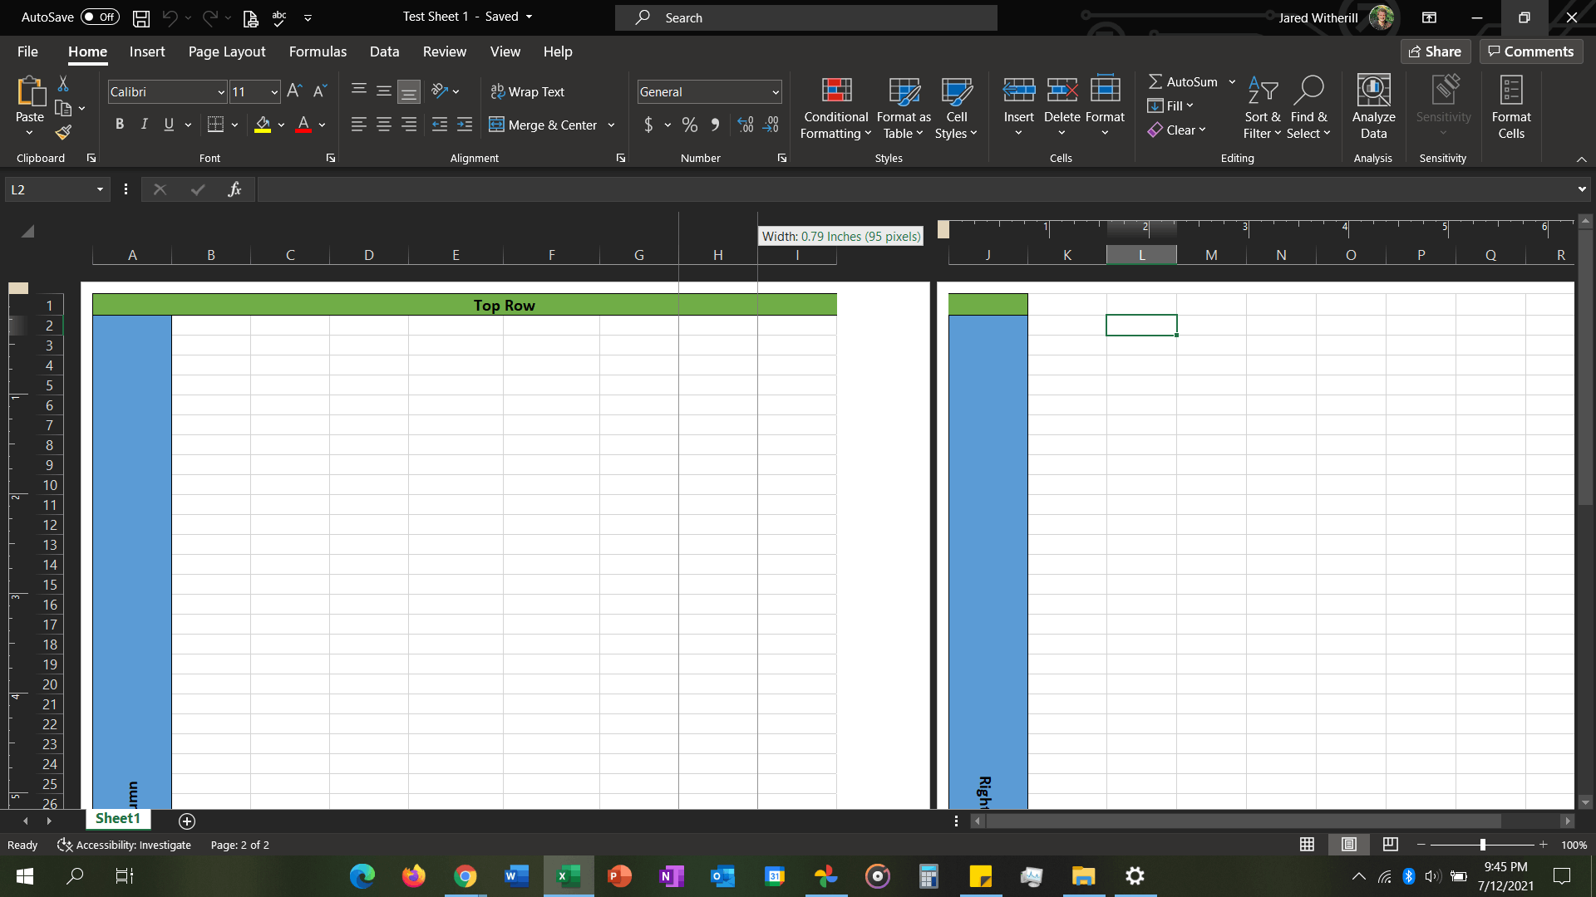Viewport: 1596px width, 897px height.
Task: Click the AutoSum icon
Action: tap(1157, 81)
